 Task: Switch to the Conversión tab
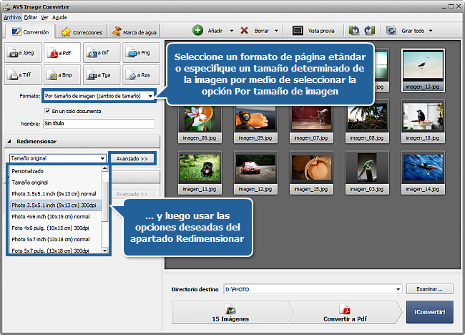30,31
